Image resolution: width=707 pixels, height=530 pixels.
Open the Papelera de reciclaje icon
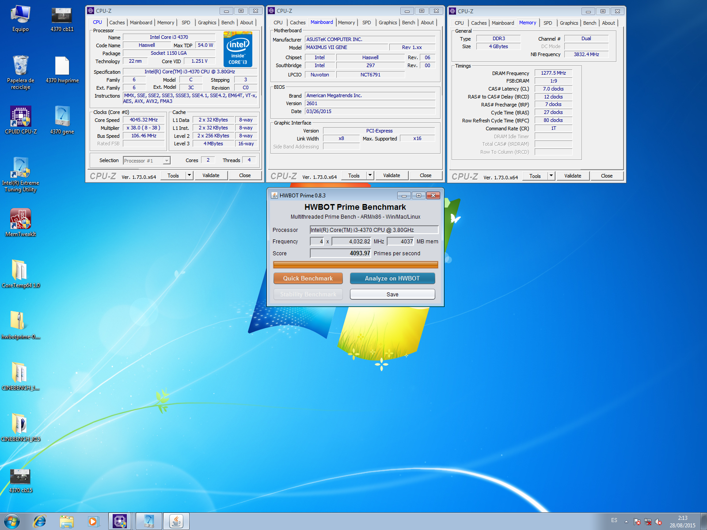pyautogui.click(x=20, y=72)
